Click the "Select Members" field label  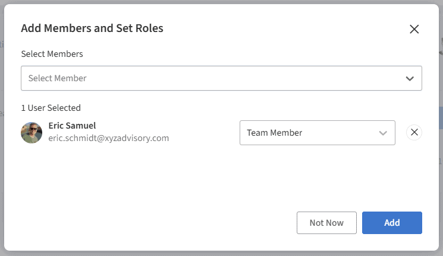[x=52, y=54]
